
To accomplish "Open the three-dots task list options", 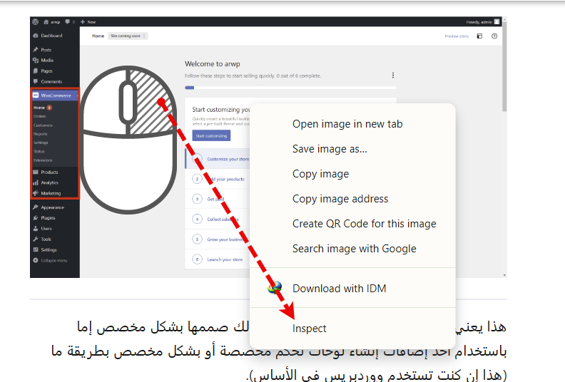I will 393,76.
